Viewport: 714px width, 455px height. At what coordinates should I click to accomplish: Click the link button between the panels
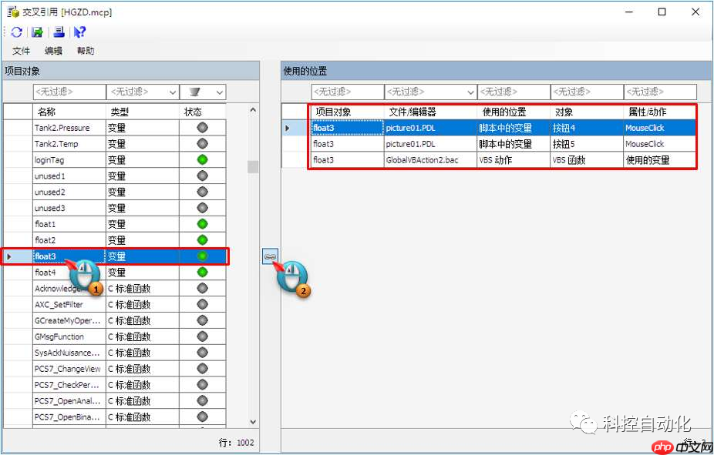click(x=270, y=256)
